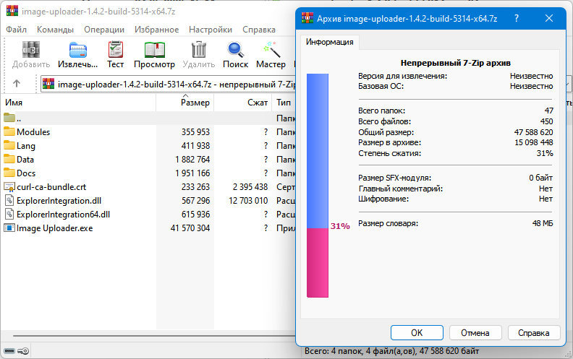Click the Добавить (Add) toolbar icon
573x359 pixels.
coord(30,50)
